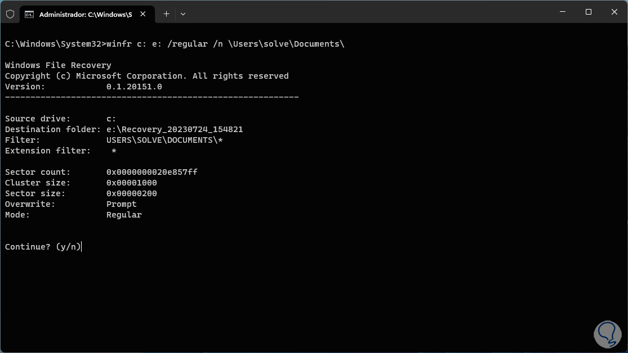This screenshot has height=353, width=628.
Task: Click the Destination folder recovery path
Action: point(175,129)
